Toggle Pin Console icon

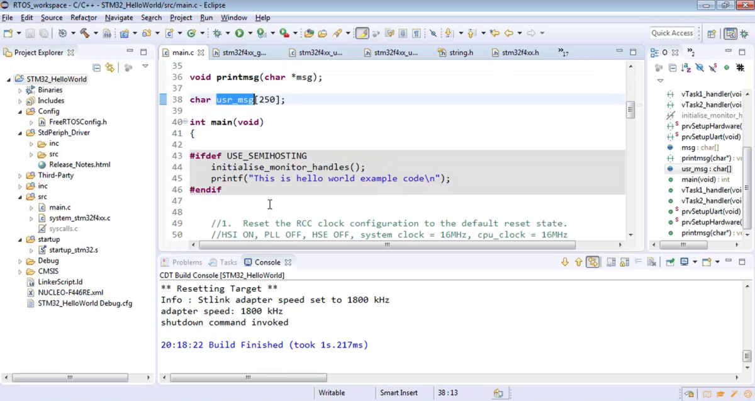point(670,262)
